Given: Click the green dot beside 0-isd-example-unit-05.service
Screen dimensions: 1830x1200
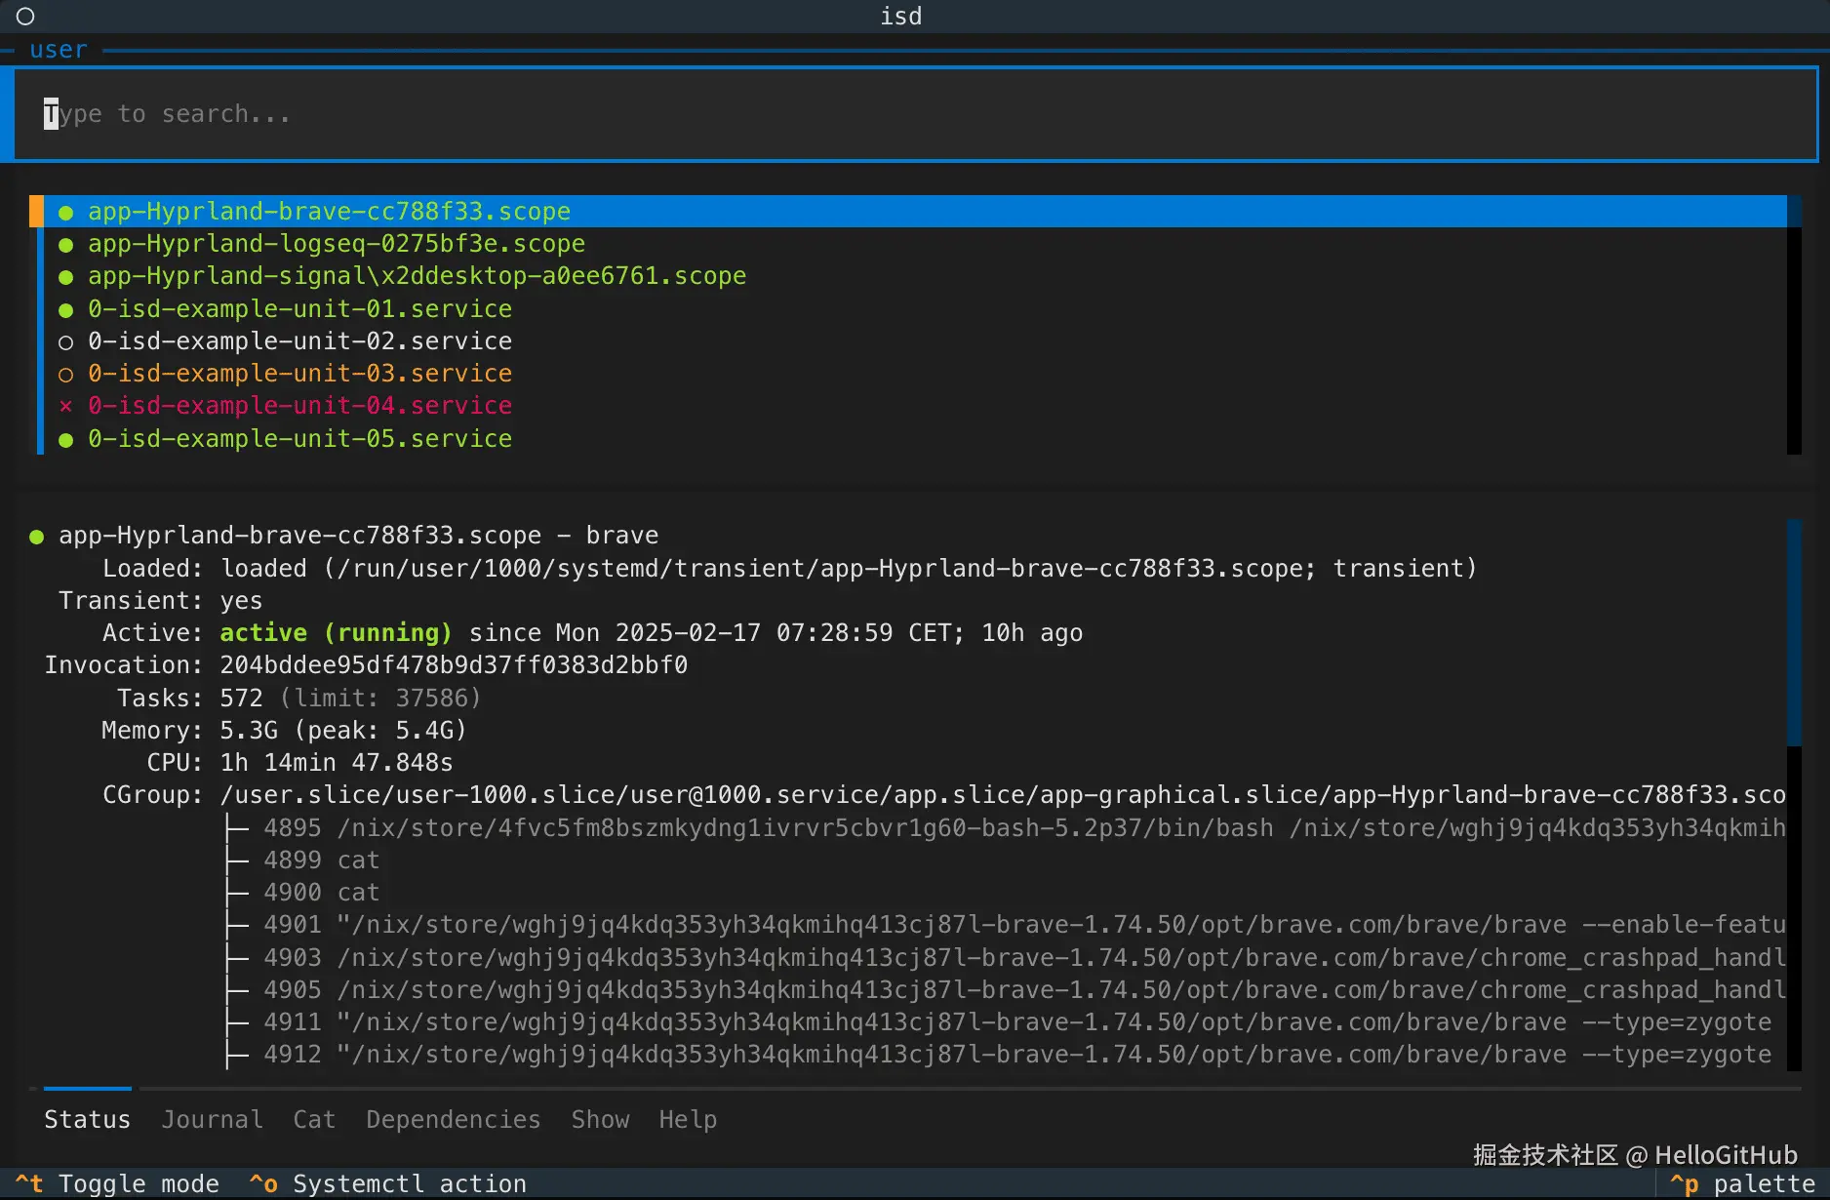Looking at the screenshot, I should [65, 440].
